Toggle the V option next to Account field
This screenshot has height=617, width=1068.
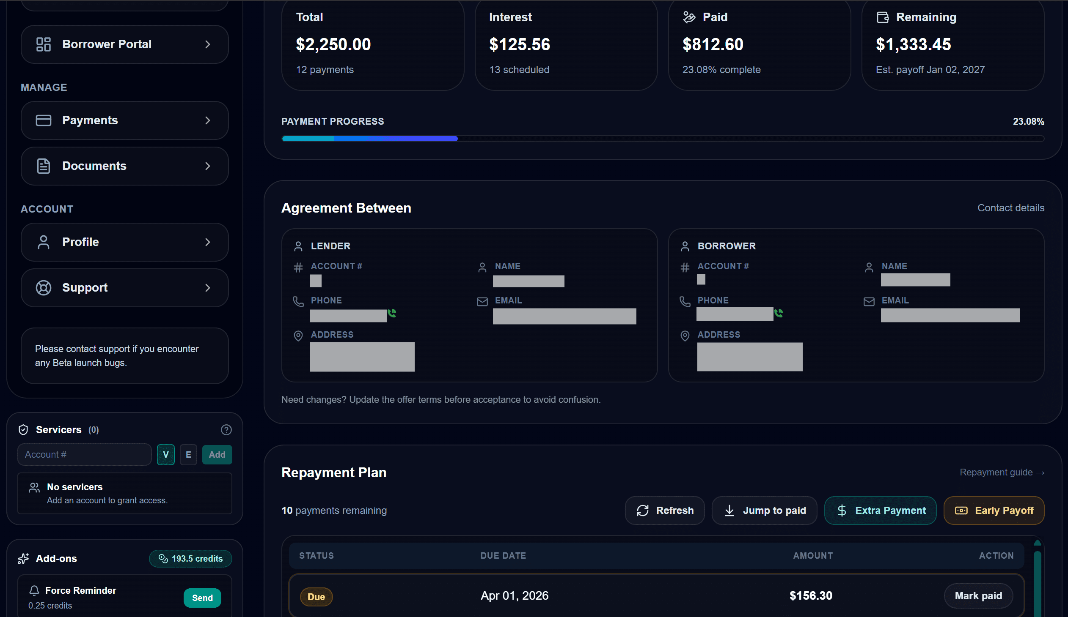(x=166, y=454)
